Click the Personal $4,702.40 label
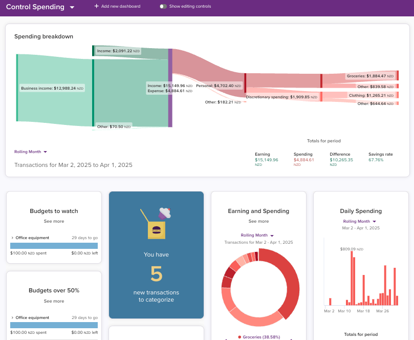Image resolution: width=414 pixels, height=340 pixels. [x=219, y=86]
